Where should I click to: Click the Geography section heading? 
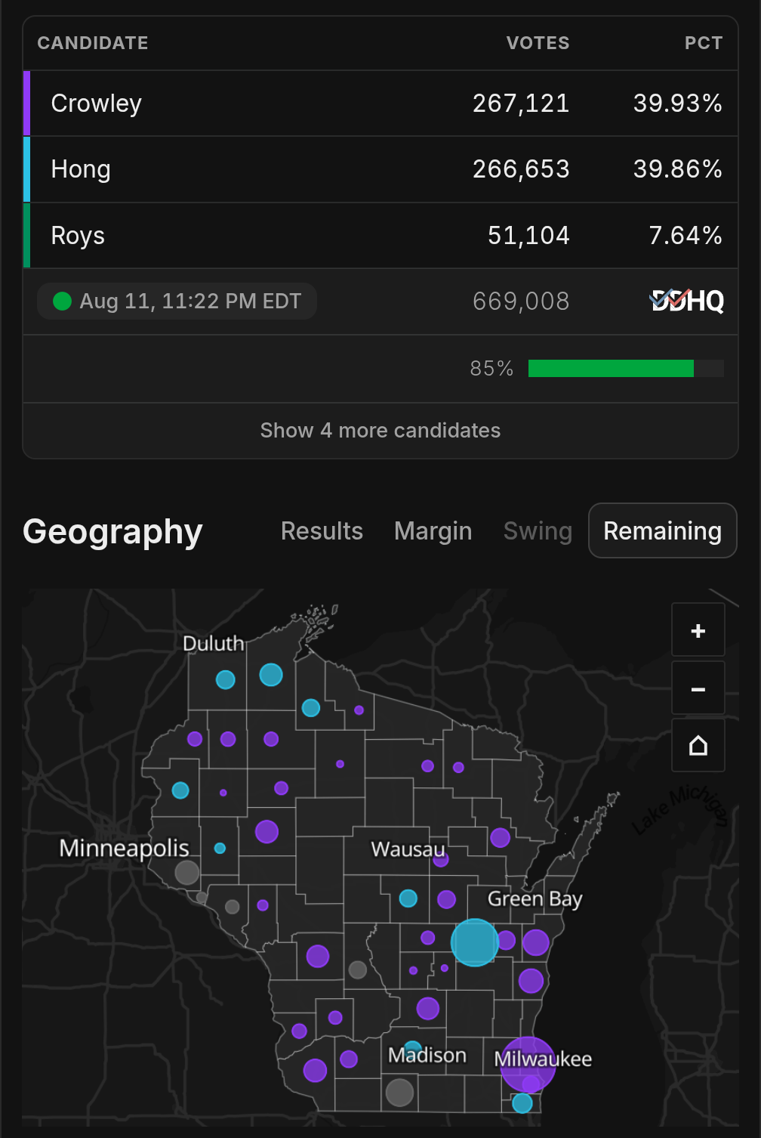[112, 532]
